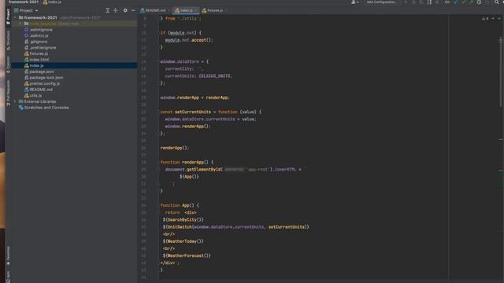Fold the App function in gutter
This screenshot has height=283, width=504.
click(x=159, y=205)
